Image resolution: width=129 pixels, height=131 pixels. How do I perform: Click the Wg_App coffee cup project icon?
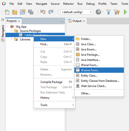pos(12,26)
